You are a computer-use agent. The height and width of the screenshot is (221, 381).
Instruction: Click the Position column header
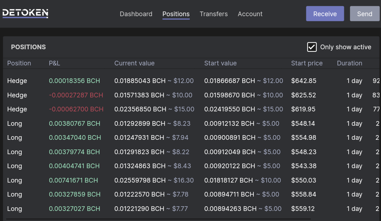coord(19,63)
